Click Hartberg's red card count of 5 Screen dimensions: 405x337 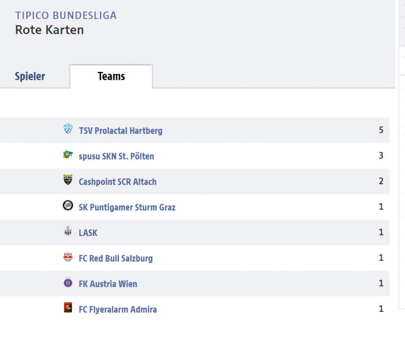pyautogui.click(x=381, y=130)
